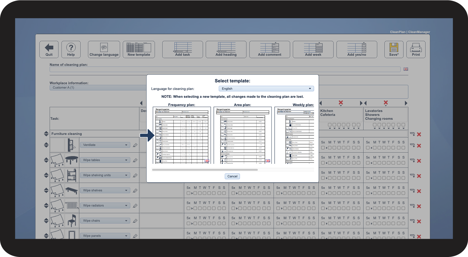Toggle the 5x checkbox in Wipe shelves row

188,193
